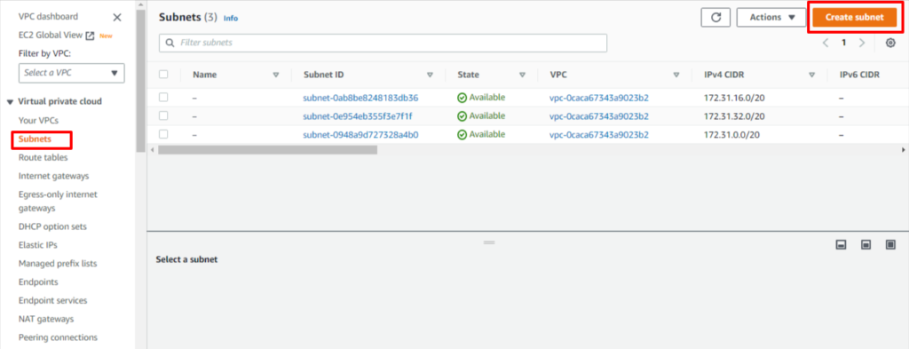Image resolution: width=909 pixels, height=349 pixels.
Task: Open Internet gateways in sidebar
Action: pos(54,176)
